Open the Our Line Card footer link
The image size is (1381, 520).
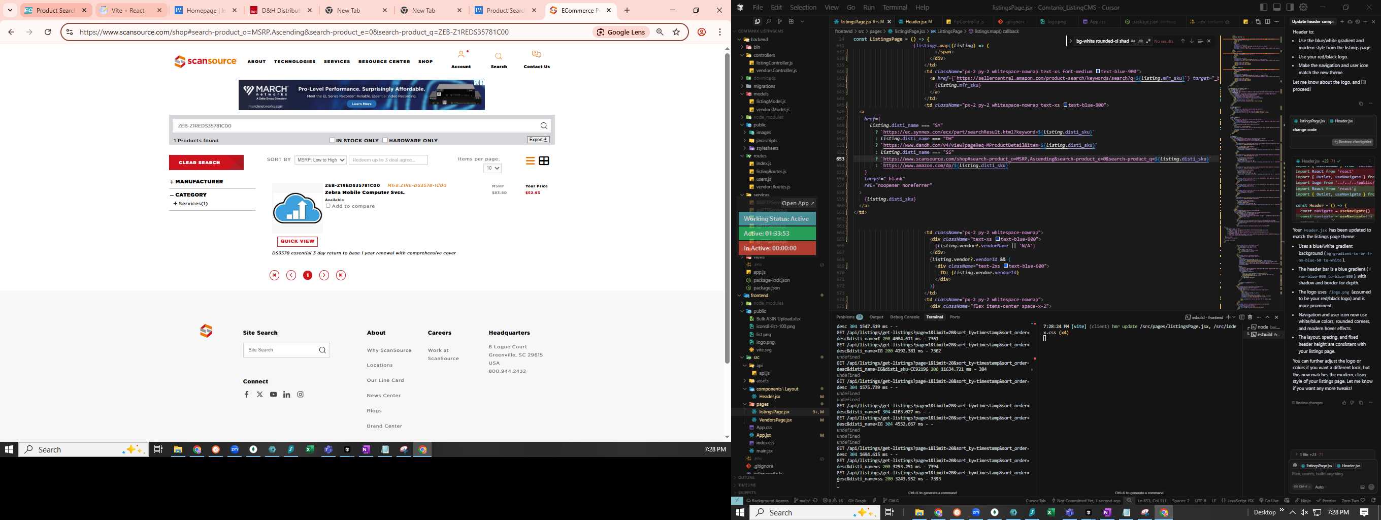click(x=385, y=381)
